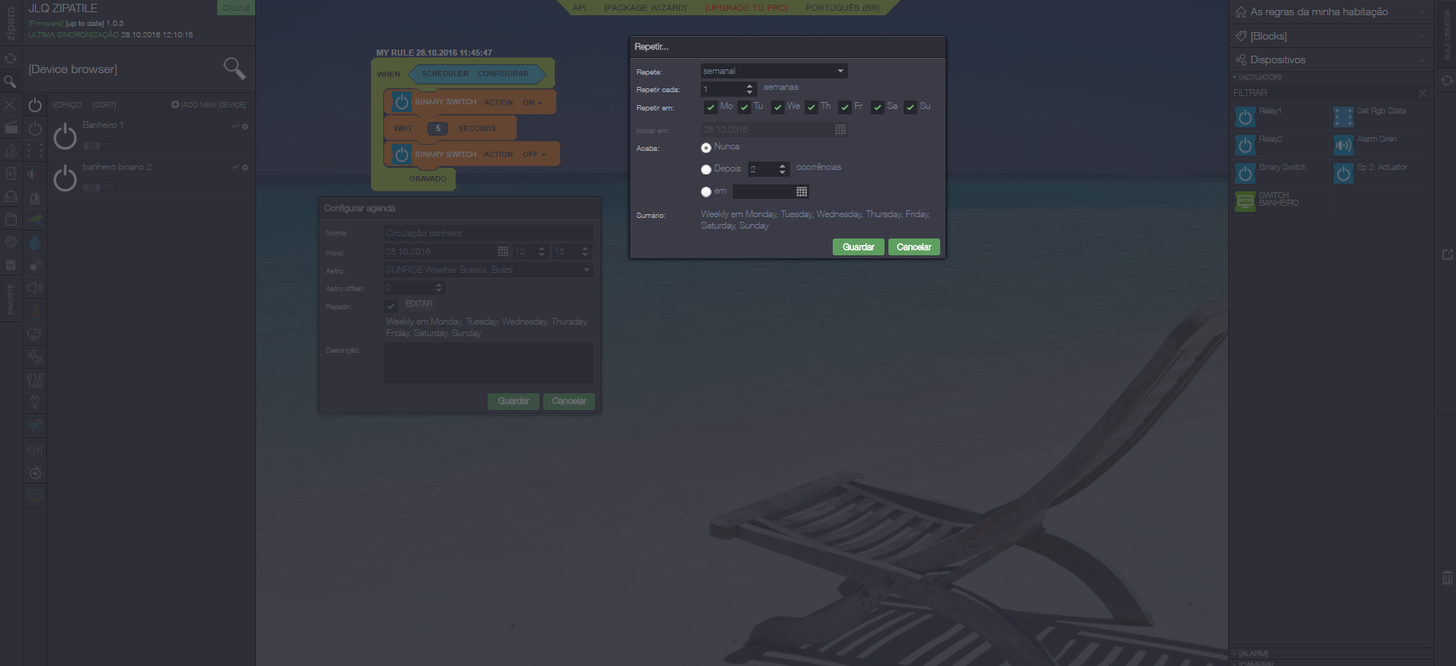
Task: Open the 'semanal' repeat dropdown
Action: pos(773,71)
